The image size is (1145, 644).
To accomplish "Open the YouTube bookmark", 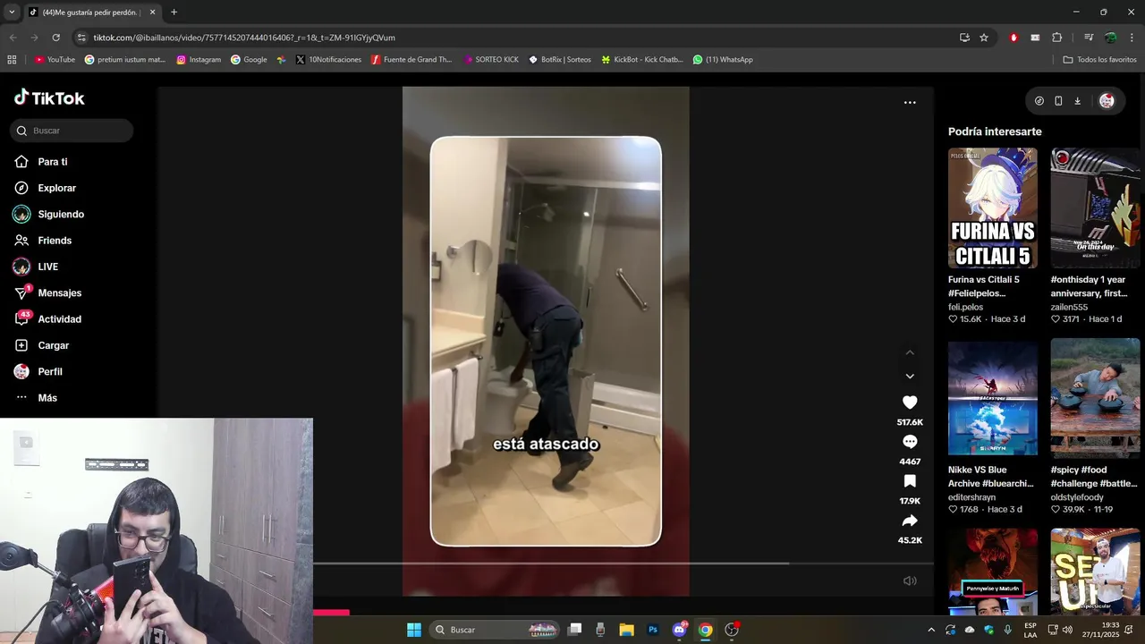I will [x=55, y=60].
